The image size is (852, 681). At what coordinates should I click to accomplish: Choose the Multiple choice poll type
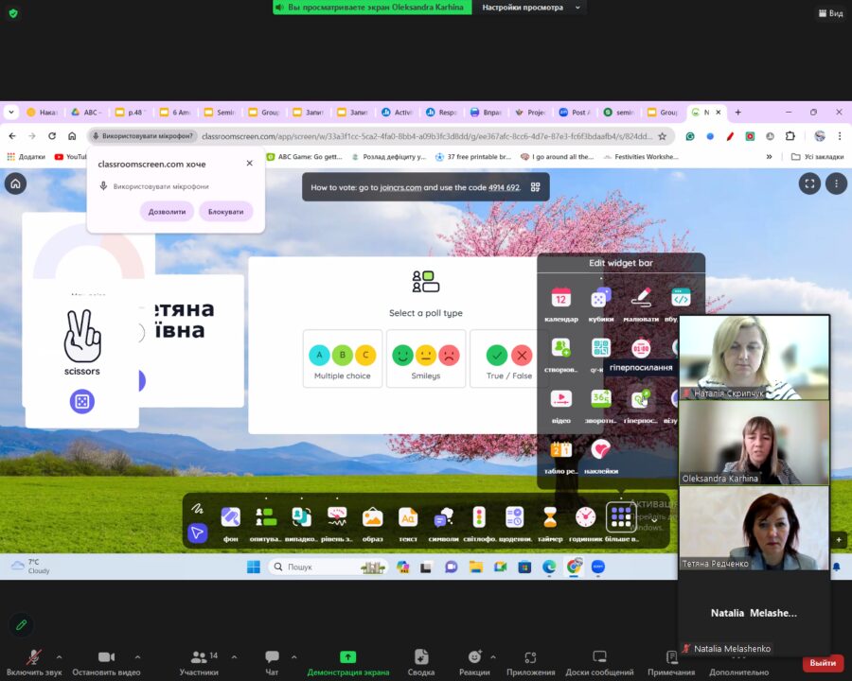[x=343, y=358]
